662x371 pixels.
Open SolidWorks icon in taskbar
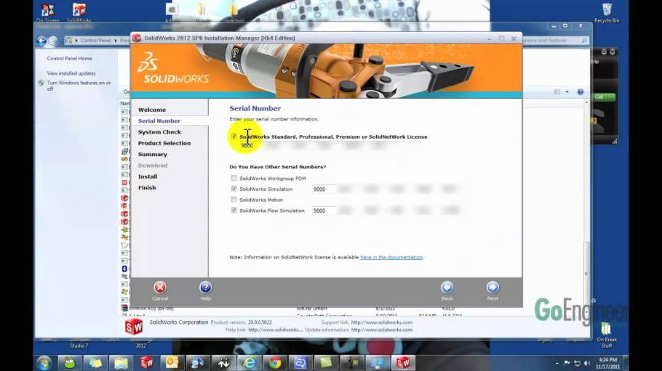tap(146, 362)
